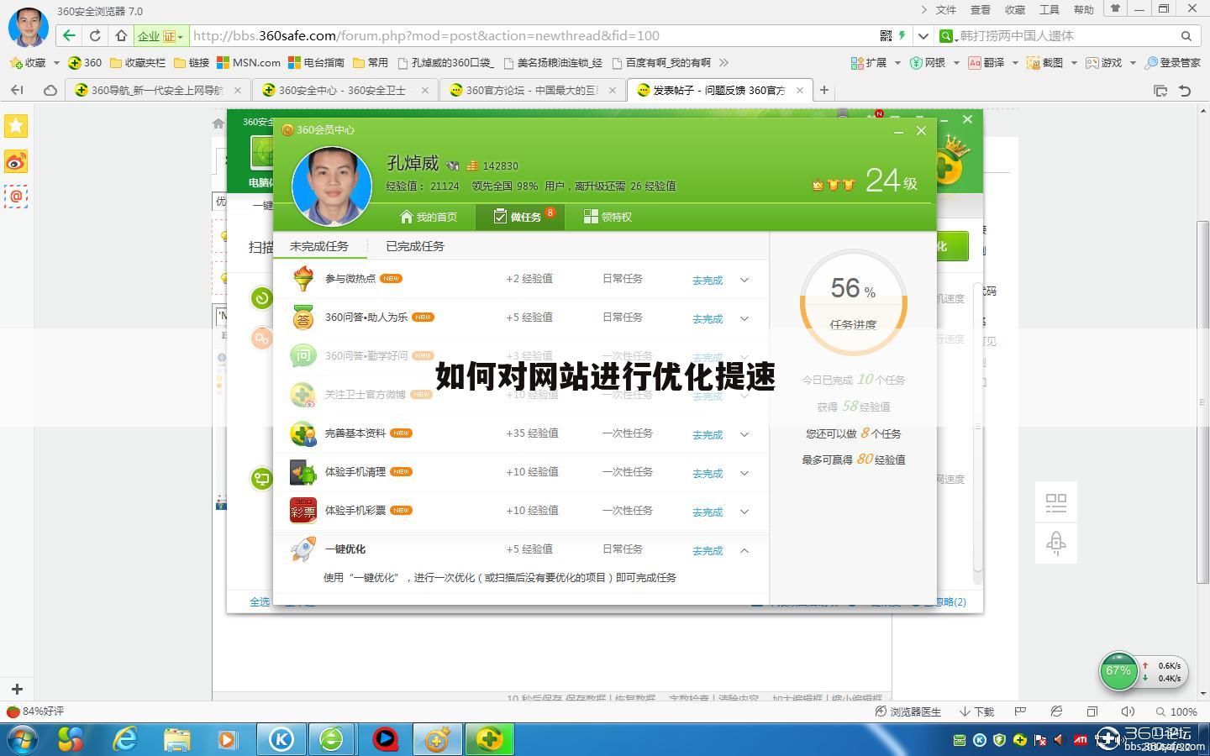Expand the 360问答·助人为乐 row chevron
The height and width of the screenshot is (756, 1210).
744,318
